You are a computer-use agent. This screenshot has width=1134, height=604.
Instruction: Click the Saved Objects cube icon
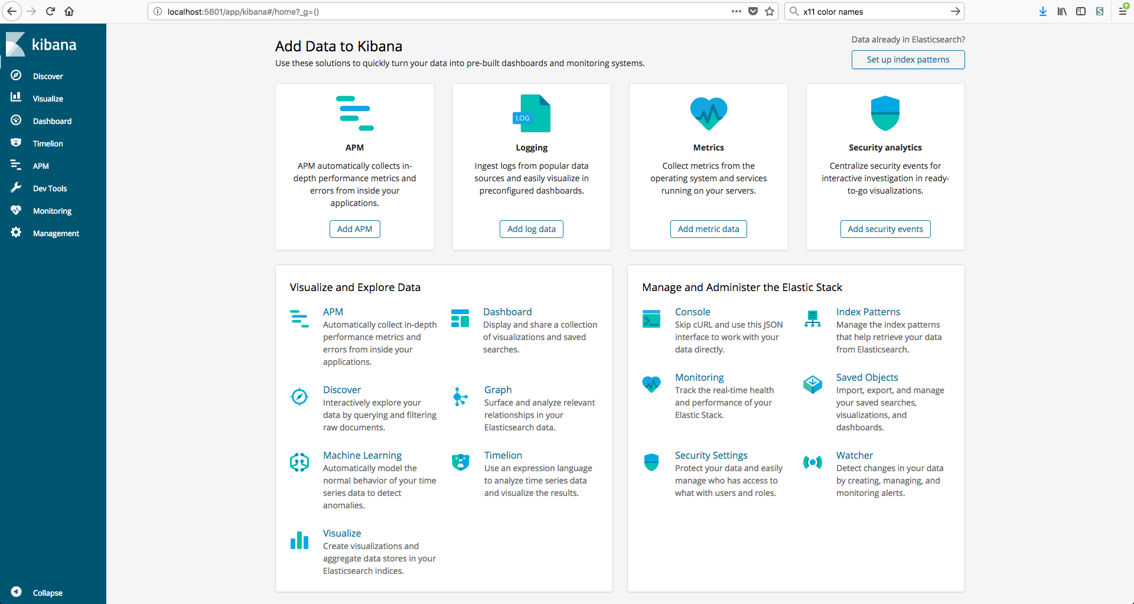(x=813, y=384)
